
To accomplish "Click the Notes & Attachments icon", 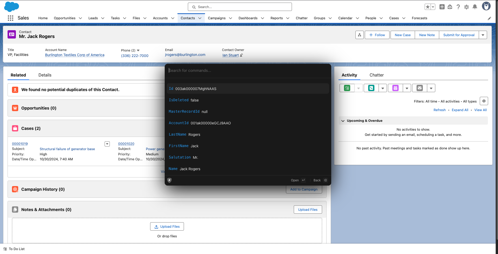I will tap(15, 209).
